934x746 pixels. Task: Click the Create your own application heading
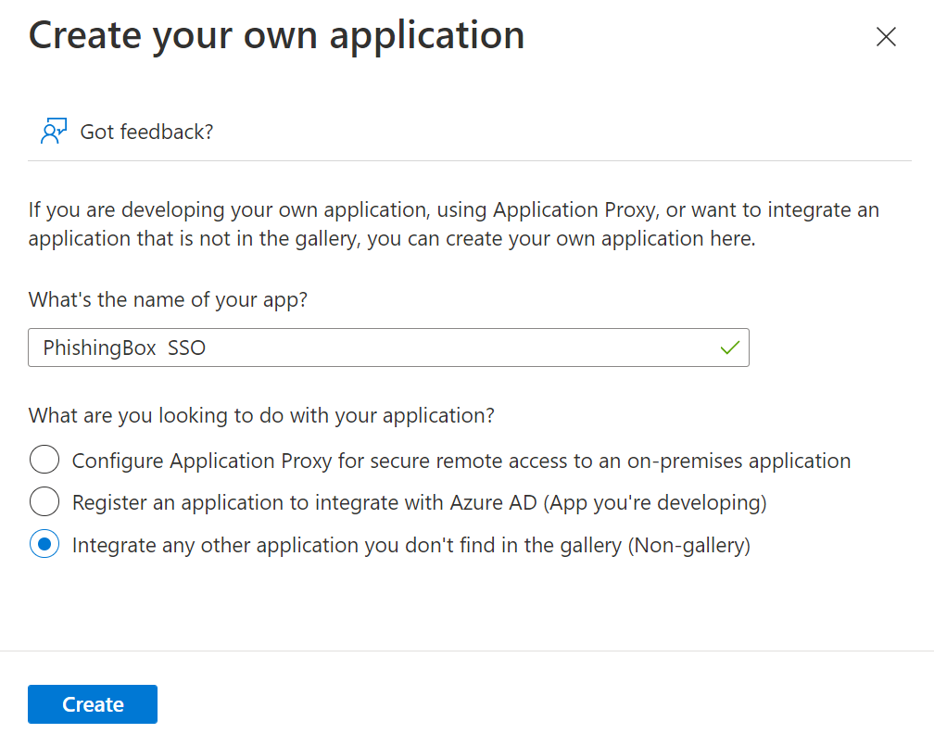tap(276, 35)
